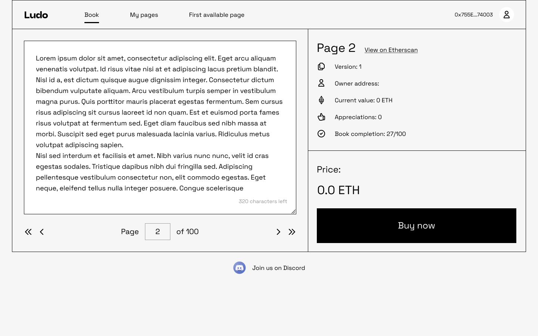Click the of 100 page count text
538x336 pixels.
tap(188, 231)
